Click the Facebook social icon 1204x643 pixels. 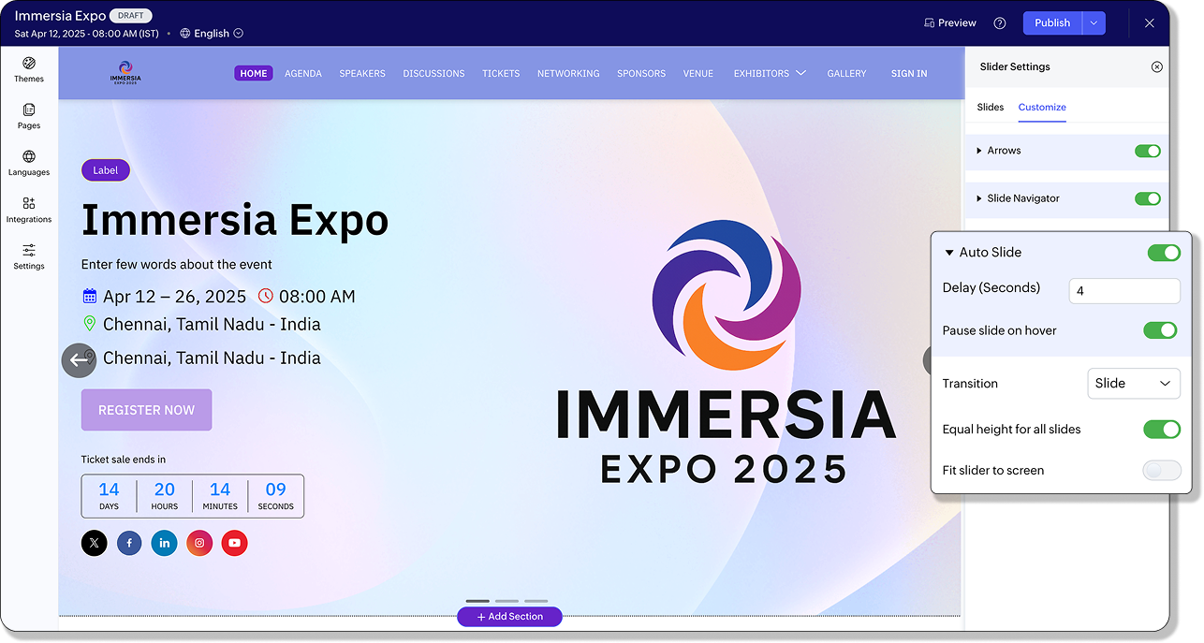pos(129,543)
